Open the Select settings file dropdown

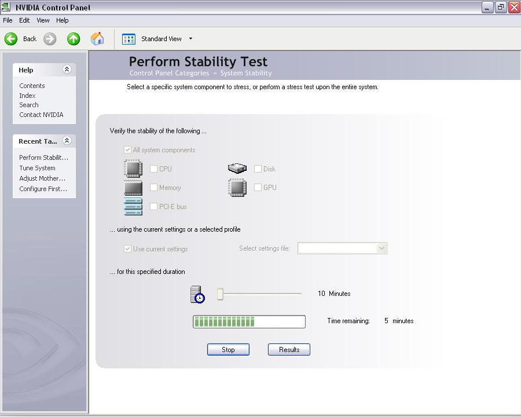[x=342, y=248]
